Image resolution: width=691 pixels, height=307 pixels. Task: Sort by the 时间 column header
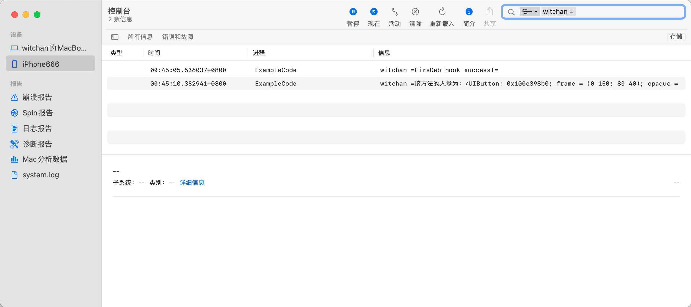click(x=154, y=53)
